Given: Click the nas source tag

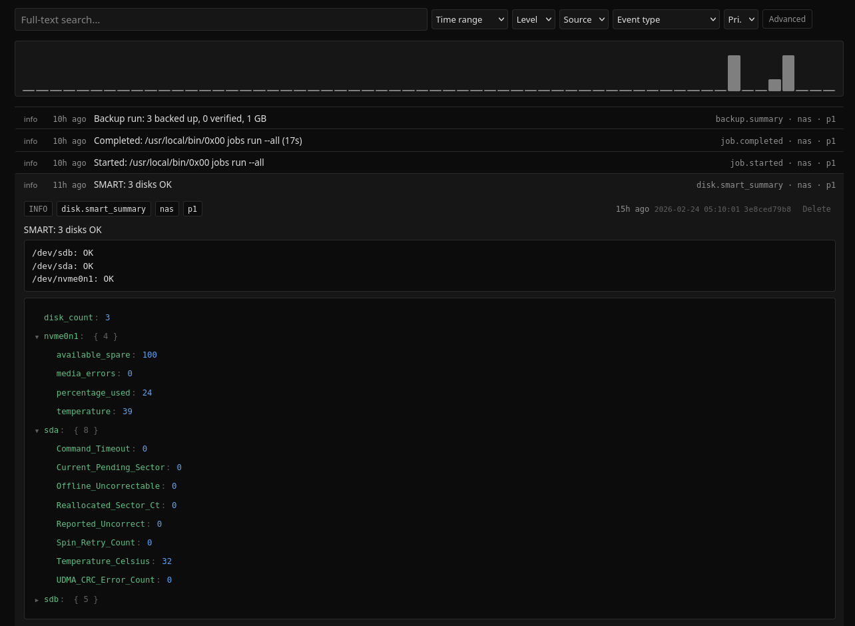Looking at the screenshot, I should click(166, 209).
